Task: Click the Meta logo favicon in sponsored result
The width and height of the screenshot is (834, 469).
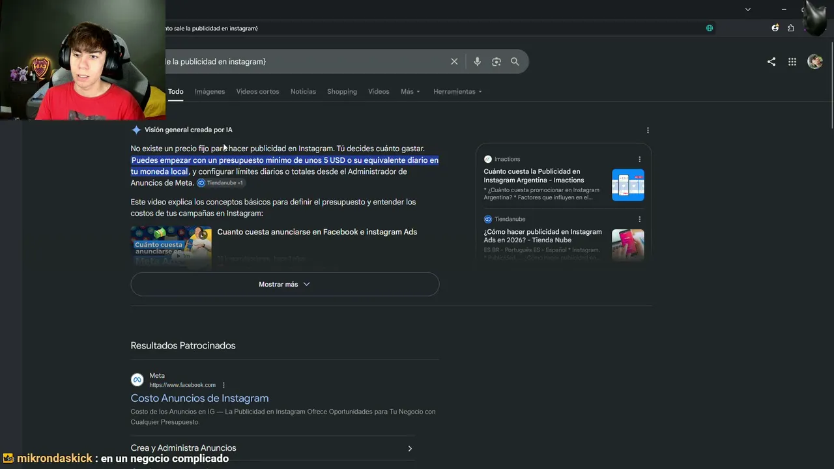Action: click(137, 380)
